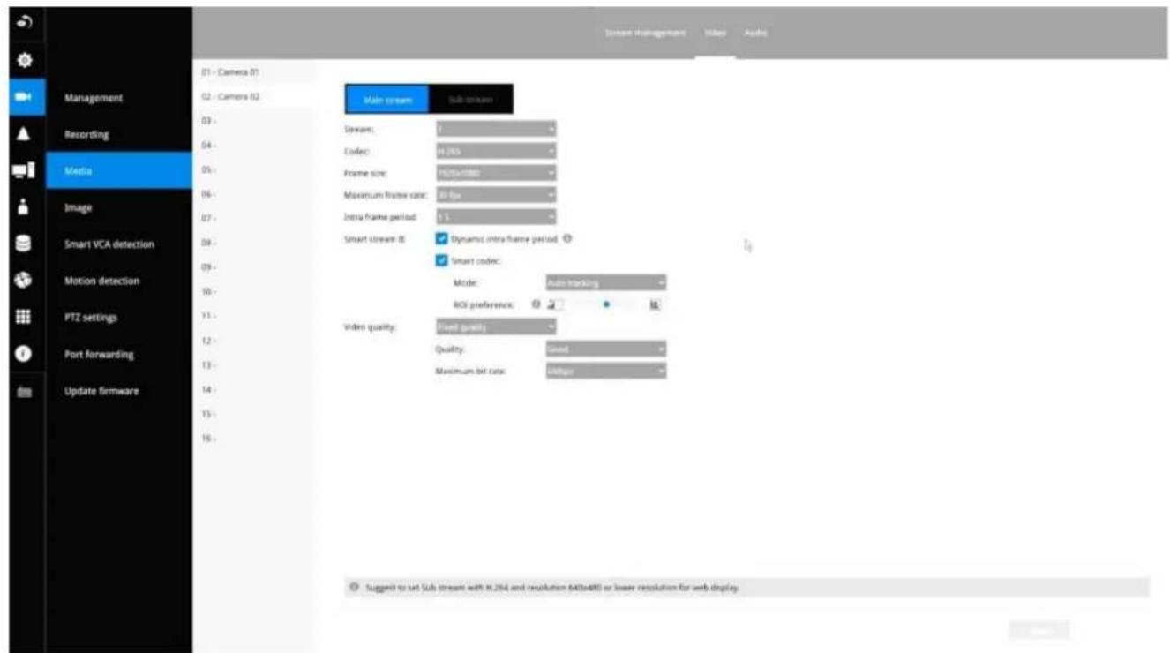Open Port forwarding menu item
This screenshot has height=653, width=1170.
(x=119, y=354)
